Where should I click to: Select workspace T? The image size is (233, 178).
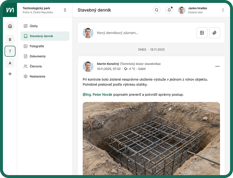[x=10, y=51]
